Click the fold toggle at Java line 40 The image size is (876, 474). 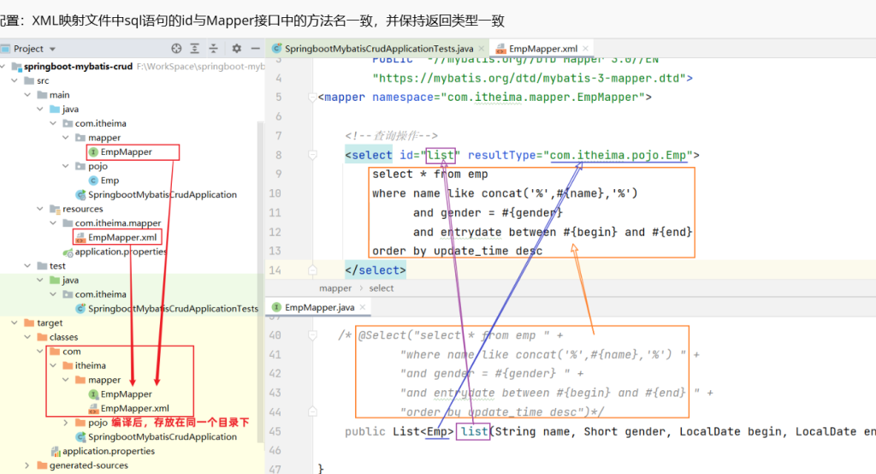coord(312,335)
